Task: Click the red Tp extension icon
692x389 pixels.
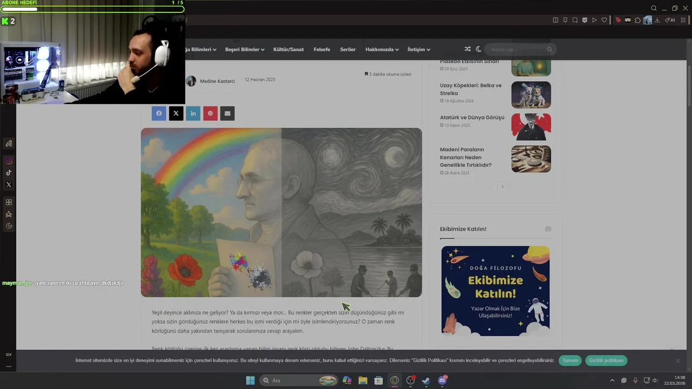Action: 618,20
